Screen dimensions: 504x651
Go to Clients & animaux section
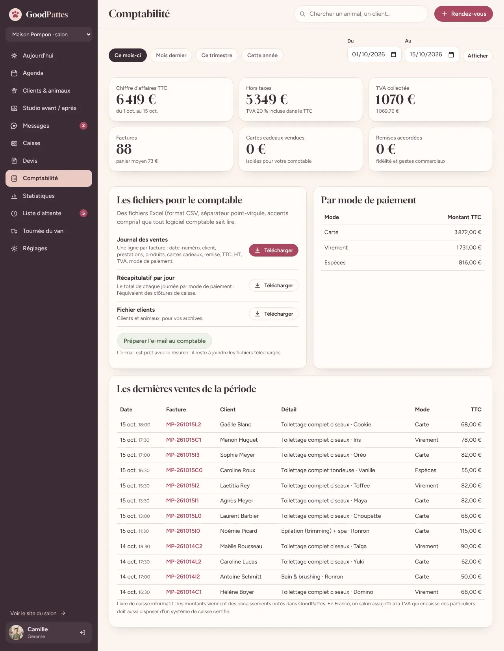pos(49,91)
